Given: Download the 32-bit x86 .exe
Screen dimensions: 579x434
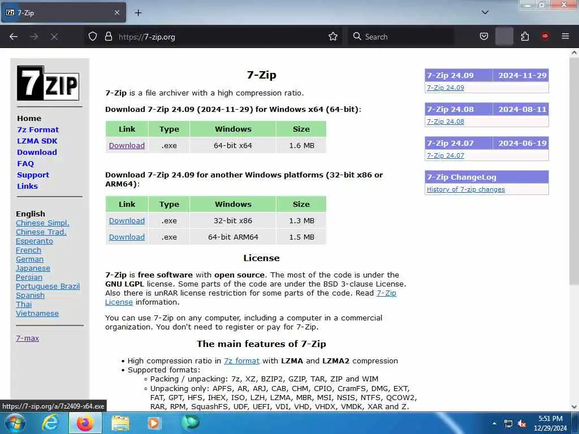Looking at the screenshot, I should tap(127, 221).
